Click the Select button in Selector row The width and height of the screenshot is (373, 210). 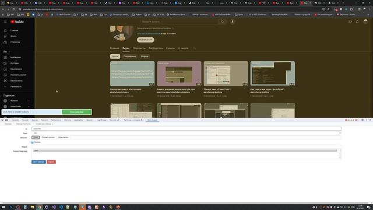[x=36, y=138]
